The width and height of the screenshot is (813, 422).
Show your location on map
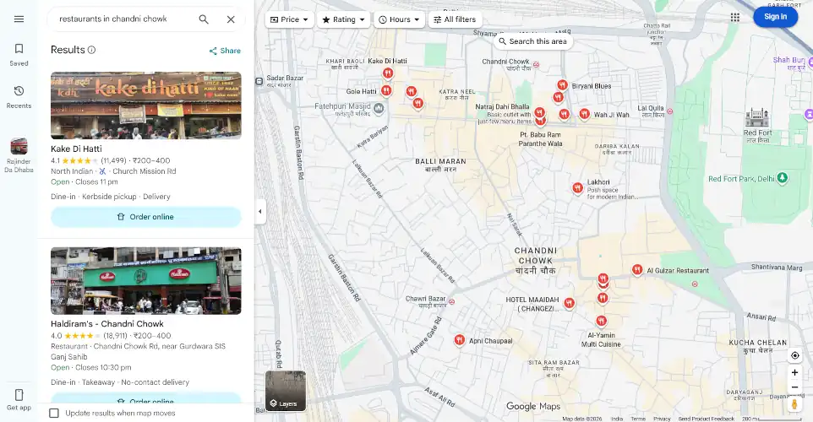point(794,355)
